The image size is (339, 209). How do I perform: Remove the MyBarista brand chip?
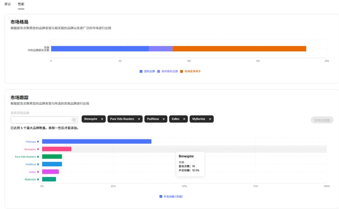[210, 119]
